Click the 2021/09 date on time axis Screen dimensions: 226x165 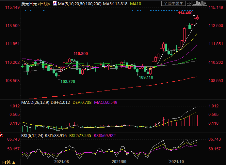click(119, 161)
